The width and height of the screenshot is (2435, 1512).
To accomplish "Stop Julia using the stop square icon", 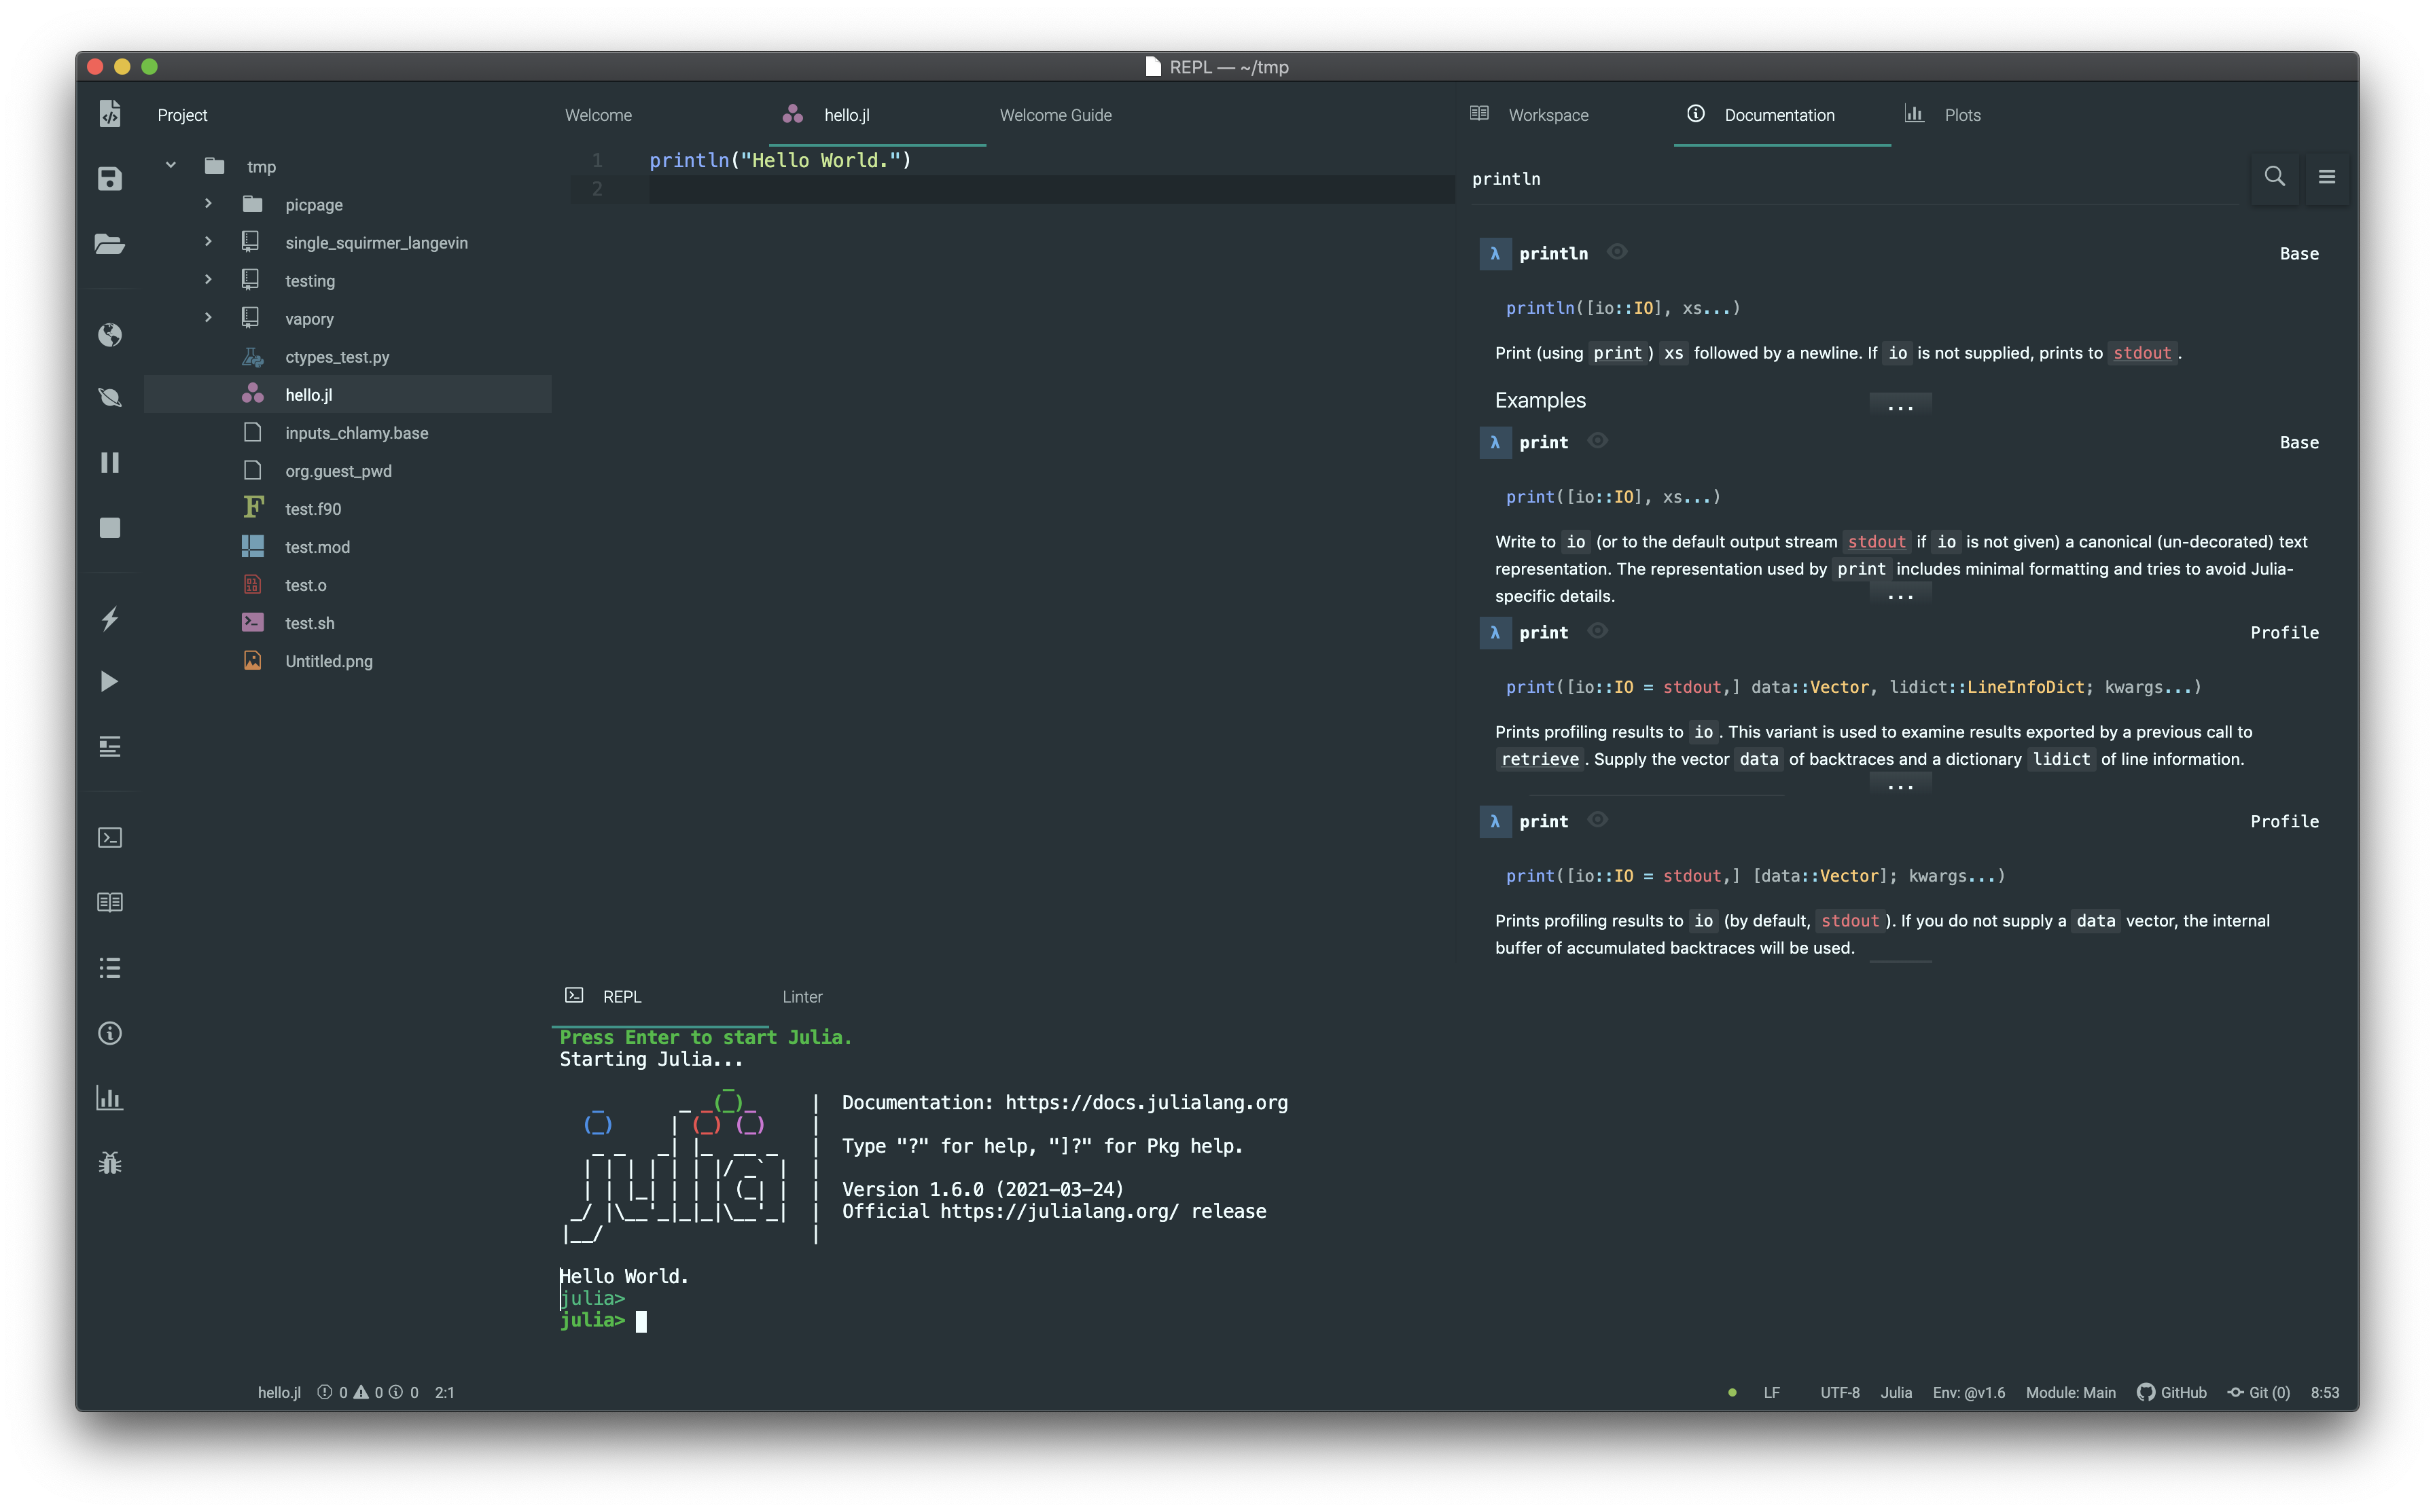I will tap(110, 527).
